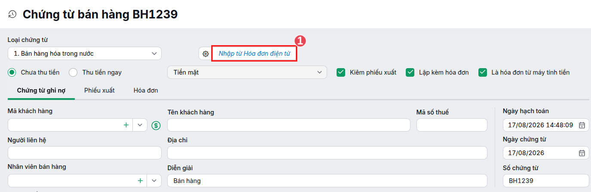Open calendar icon for Ngày chứng từ
591x192 pixels.
point(582,153)
